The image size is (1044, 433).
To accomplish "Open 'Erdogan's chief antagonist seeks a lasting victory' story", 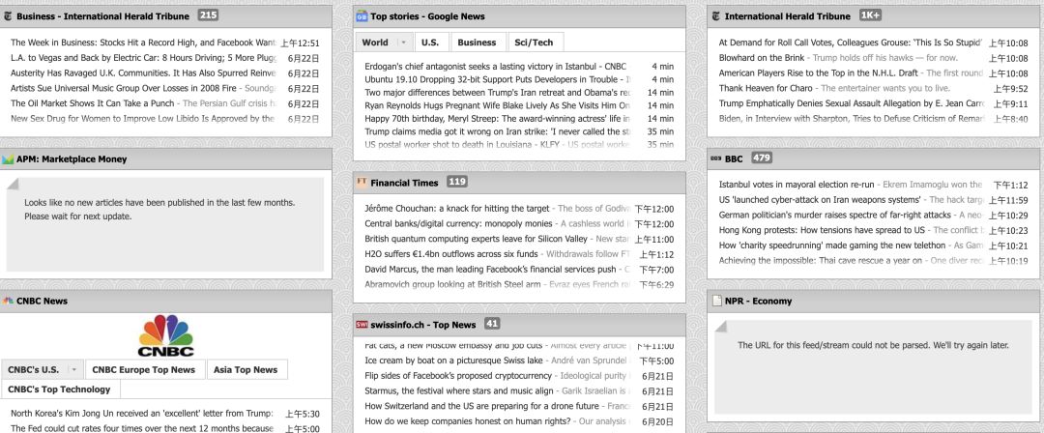I will (x=495, y=67).
